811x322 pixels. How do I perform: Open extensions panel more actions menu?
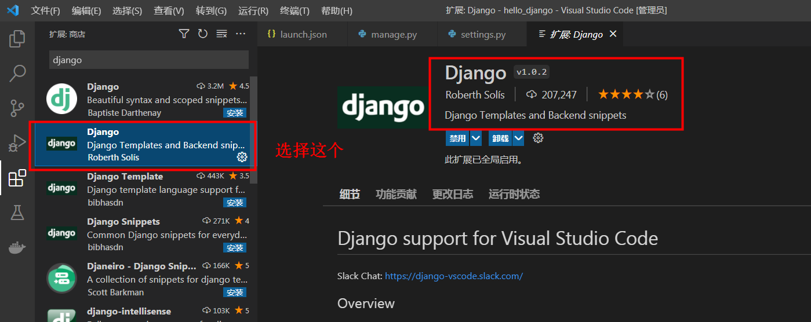pyautogui.click(x=241, y=34)
